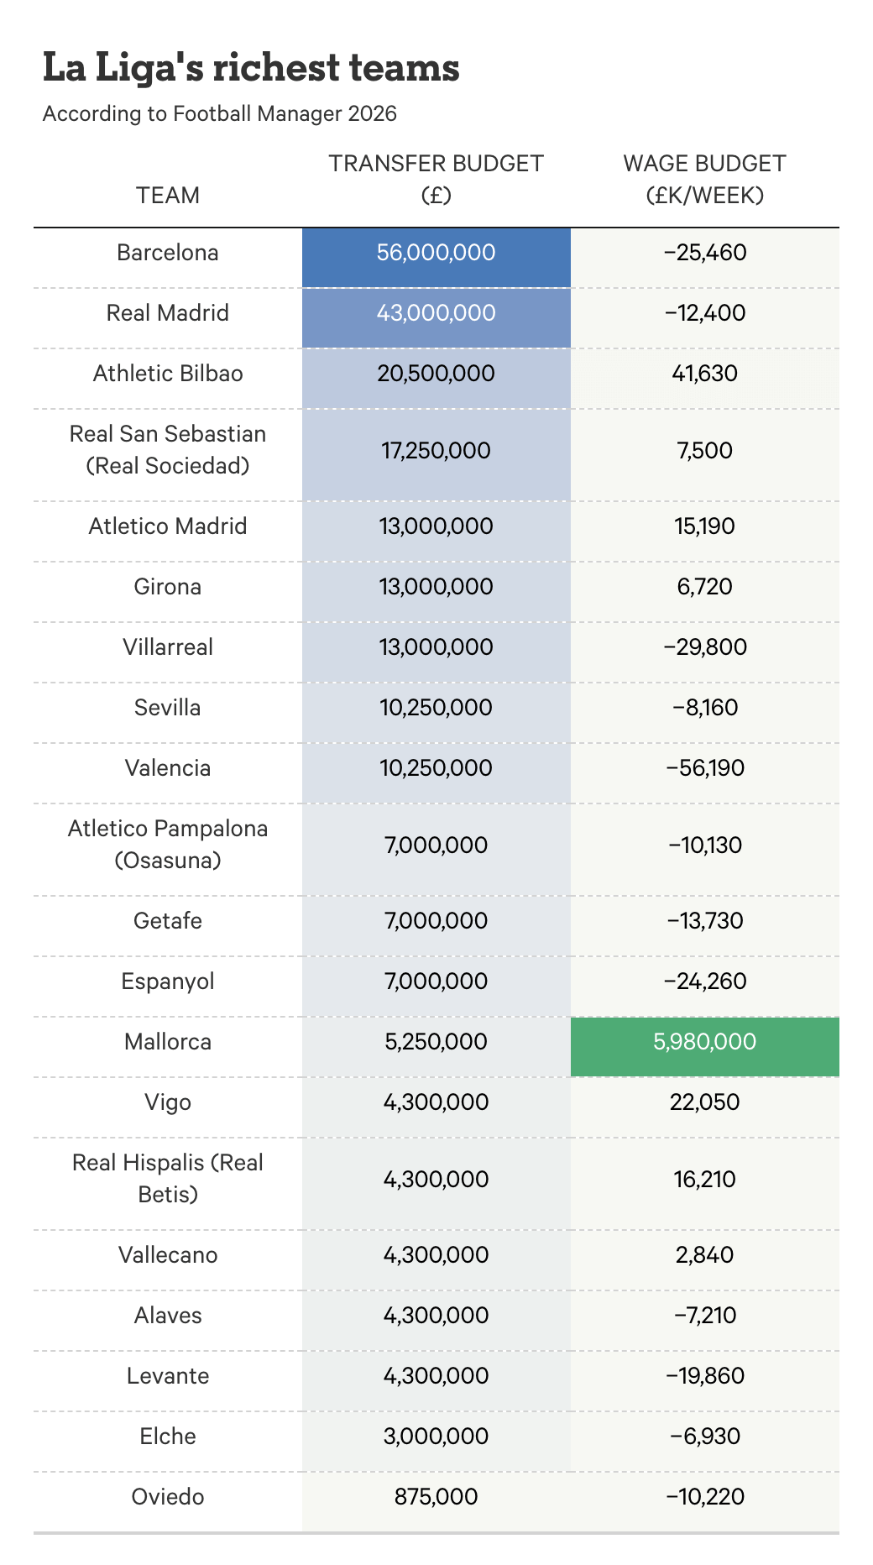Click Elche's 3,000,000 transfer budget
The height and width of the screenshot is (1565, 873).
tap(436, 1437)
